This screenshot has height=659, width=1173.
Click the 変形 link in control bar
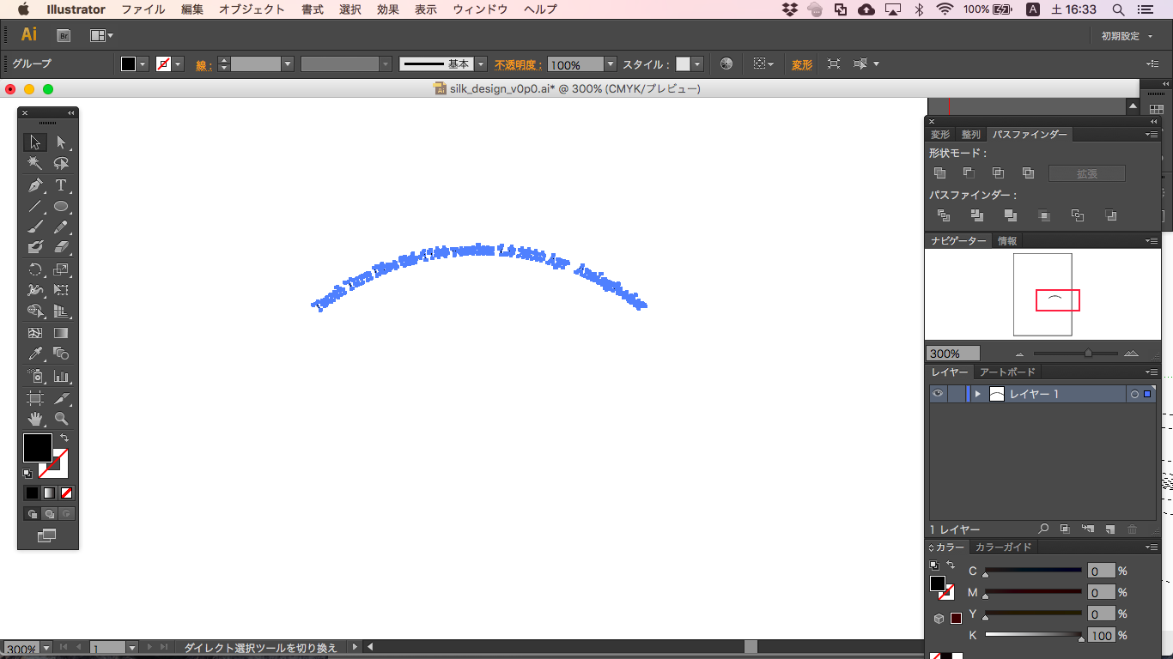(x=801, y=64)
